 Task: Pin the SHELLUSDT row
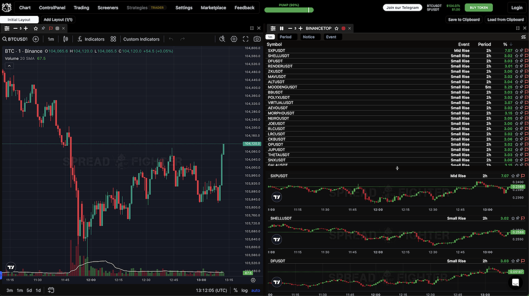pyautogui.click(x=522, y=56)
